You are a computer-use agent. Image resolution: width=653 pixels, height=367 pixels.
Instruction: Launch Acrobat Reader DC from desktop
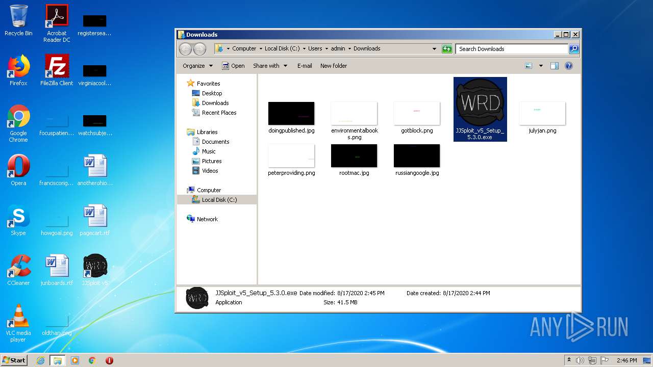coord(57,23)
